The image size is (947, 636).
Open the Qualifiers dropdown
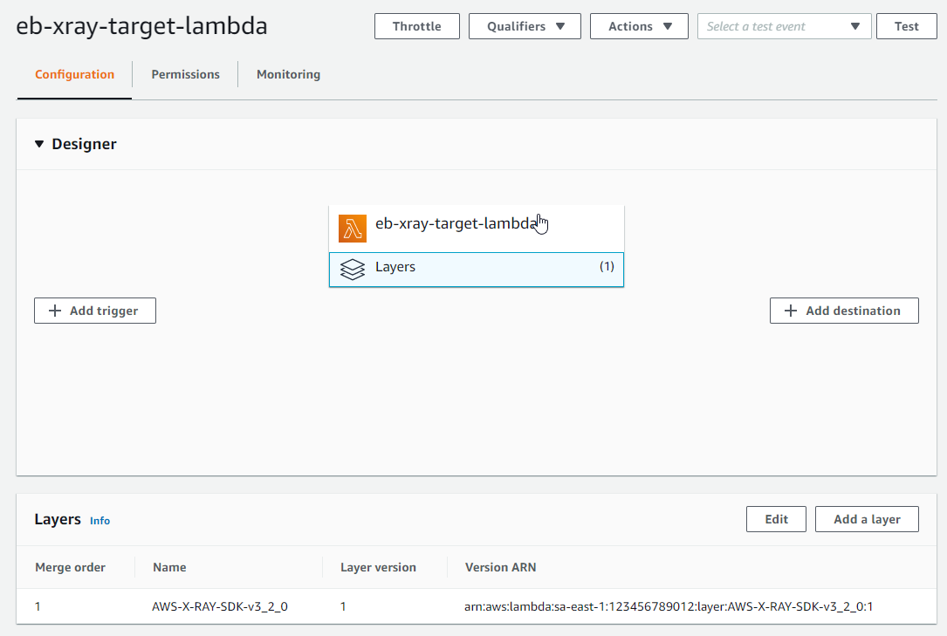coord(525,26)
